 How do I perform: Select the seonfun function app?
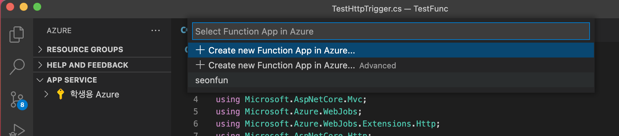tap(212, 80)
